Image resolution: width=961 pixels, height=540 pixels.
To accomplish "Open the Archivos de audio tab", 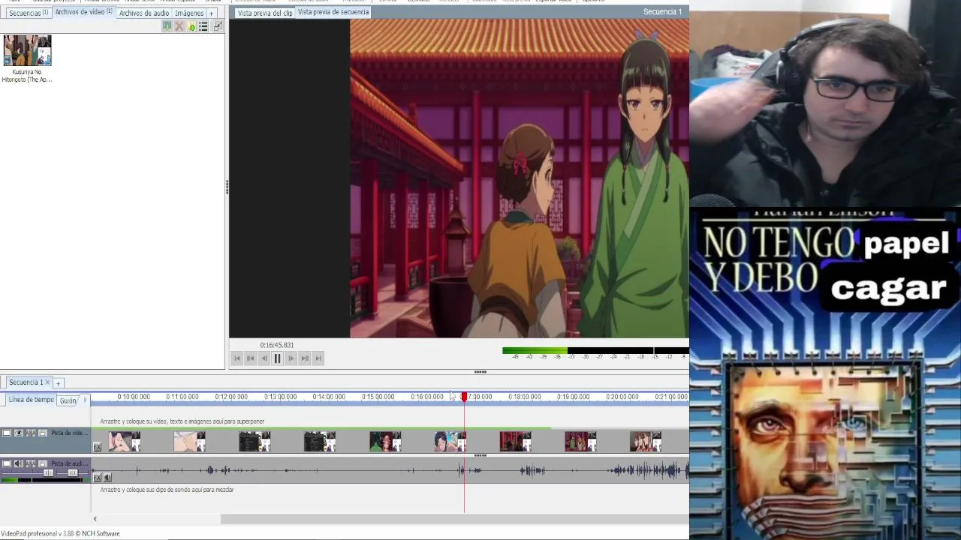I will tap(144, 13).
